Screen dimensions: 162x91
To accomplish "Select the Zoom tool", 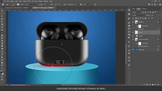I will pos(2,65).
